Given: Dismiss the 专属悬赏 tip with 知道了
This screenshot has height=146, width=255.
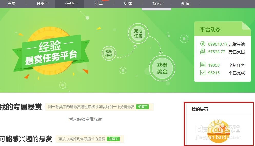Looking at the screenshot, I should click(142, 107).
